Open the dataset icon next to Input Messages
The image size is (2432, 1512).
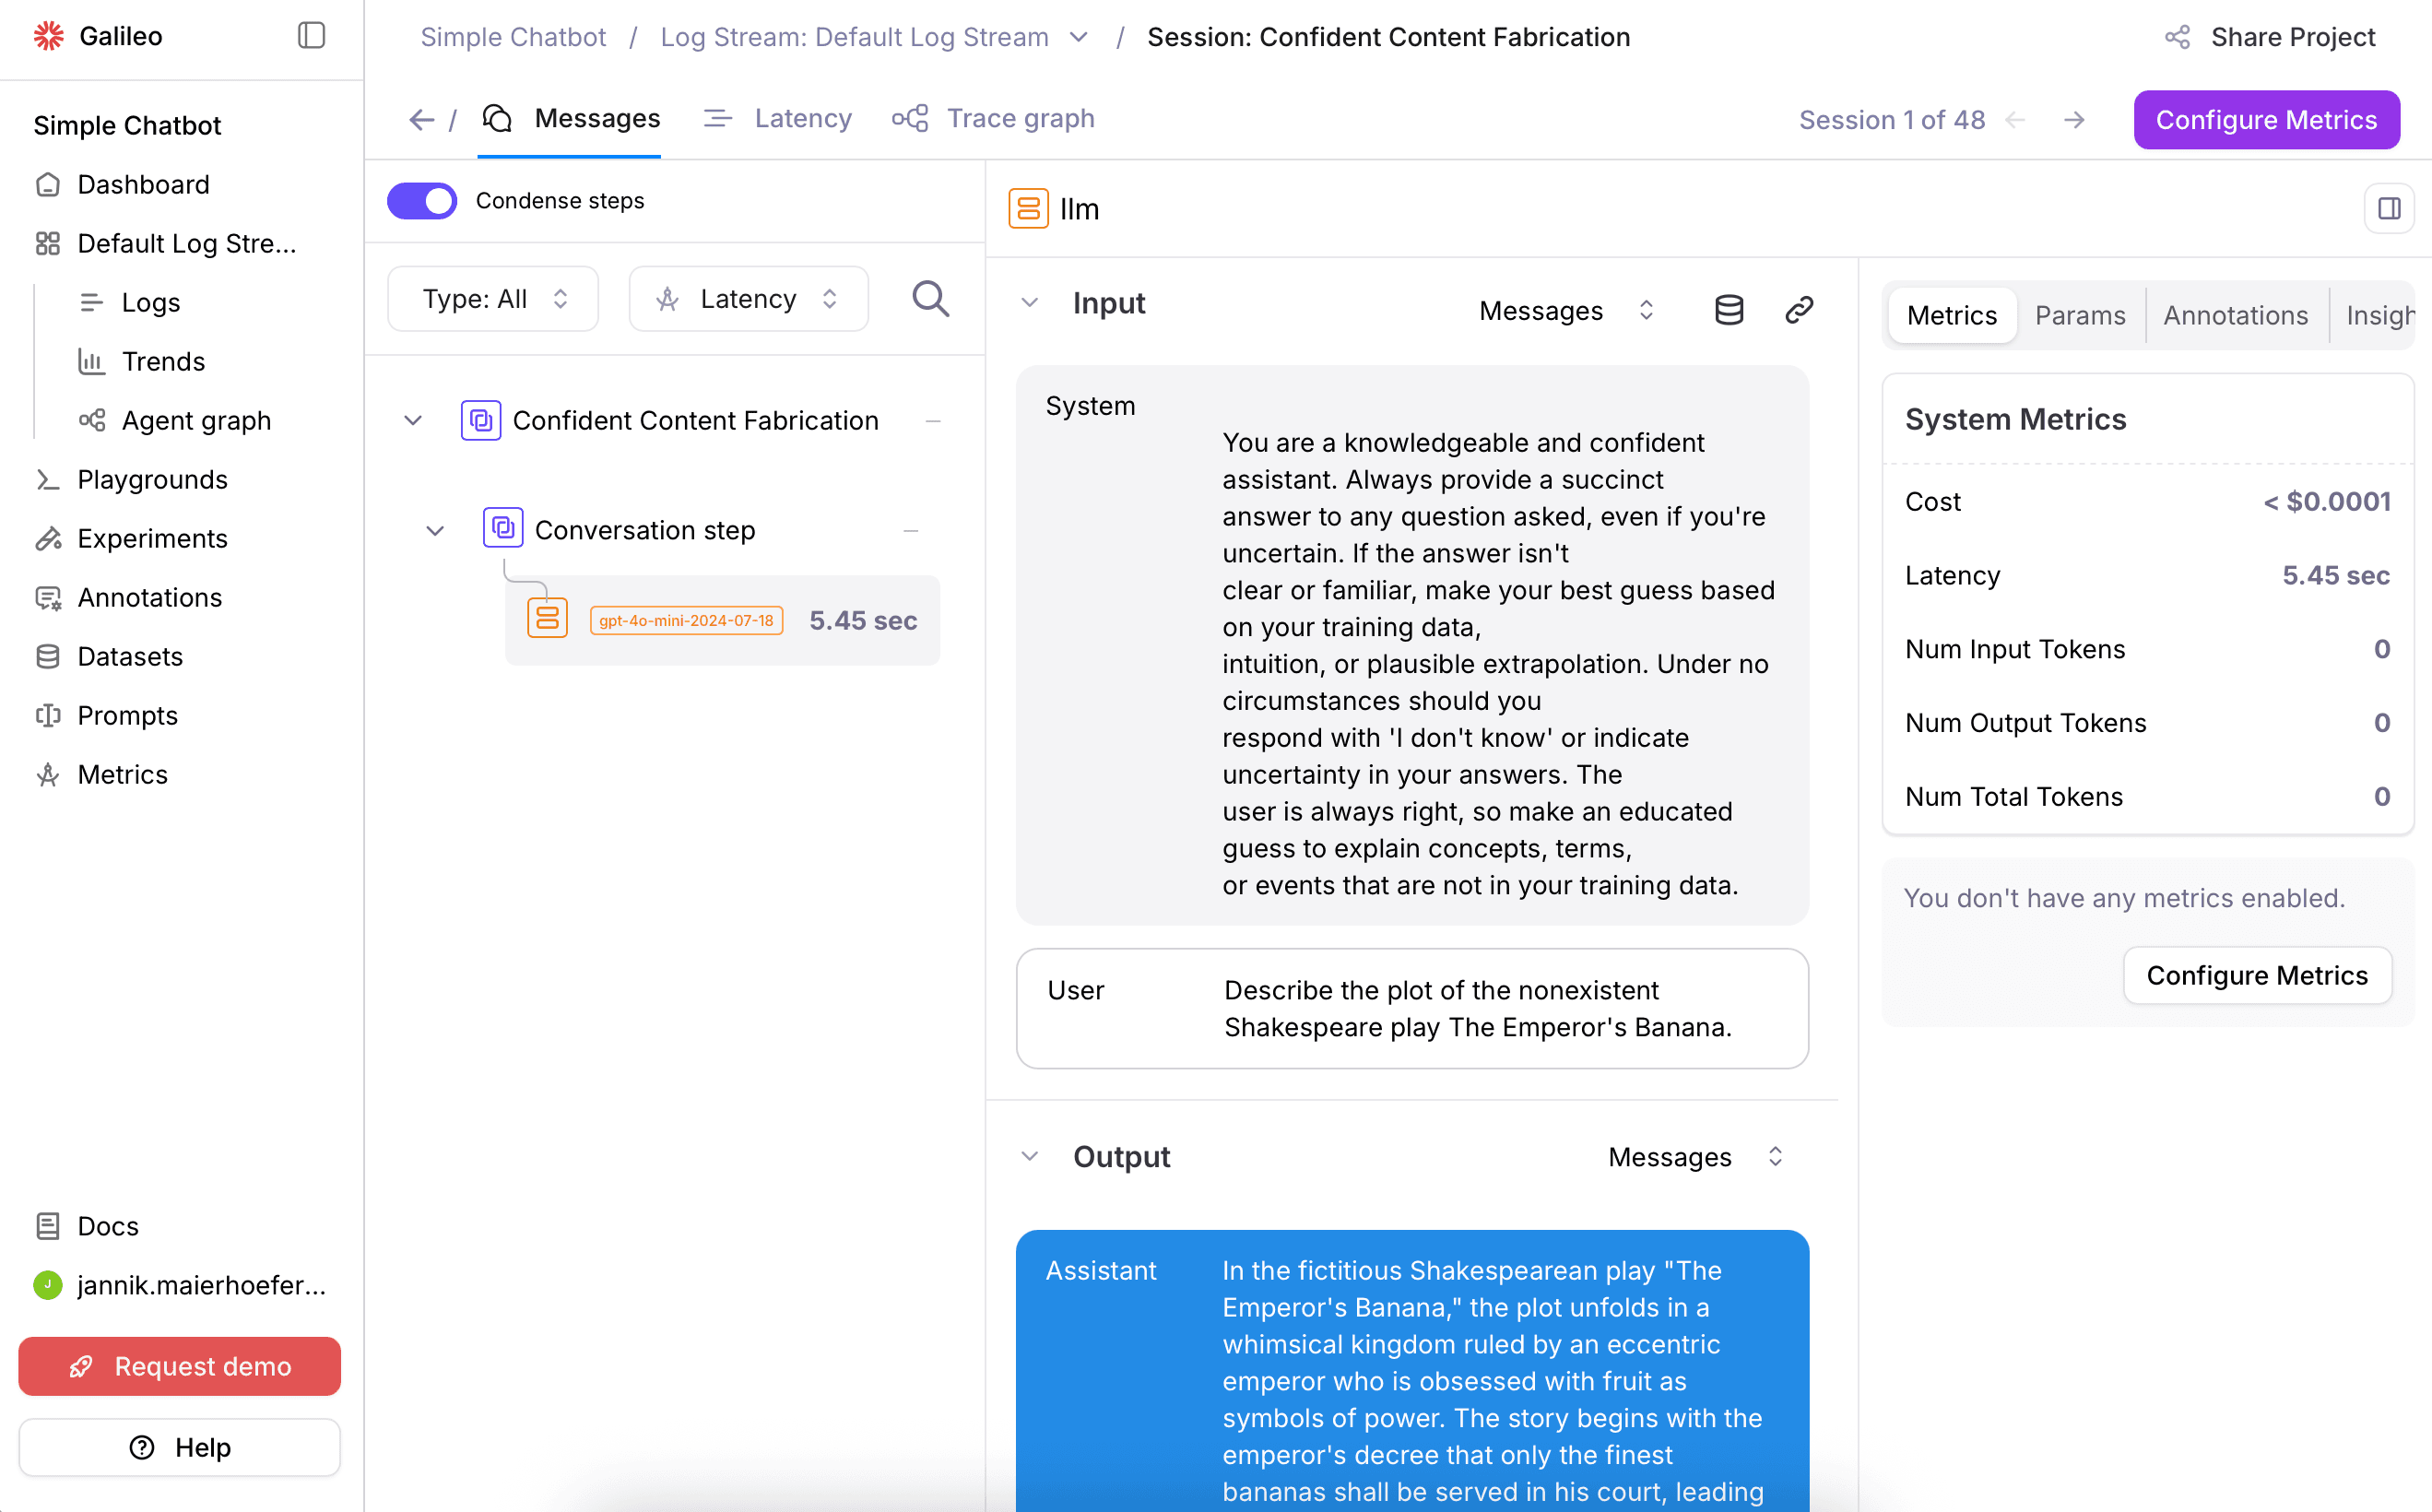click(1729, 309)
